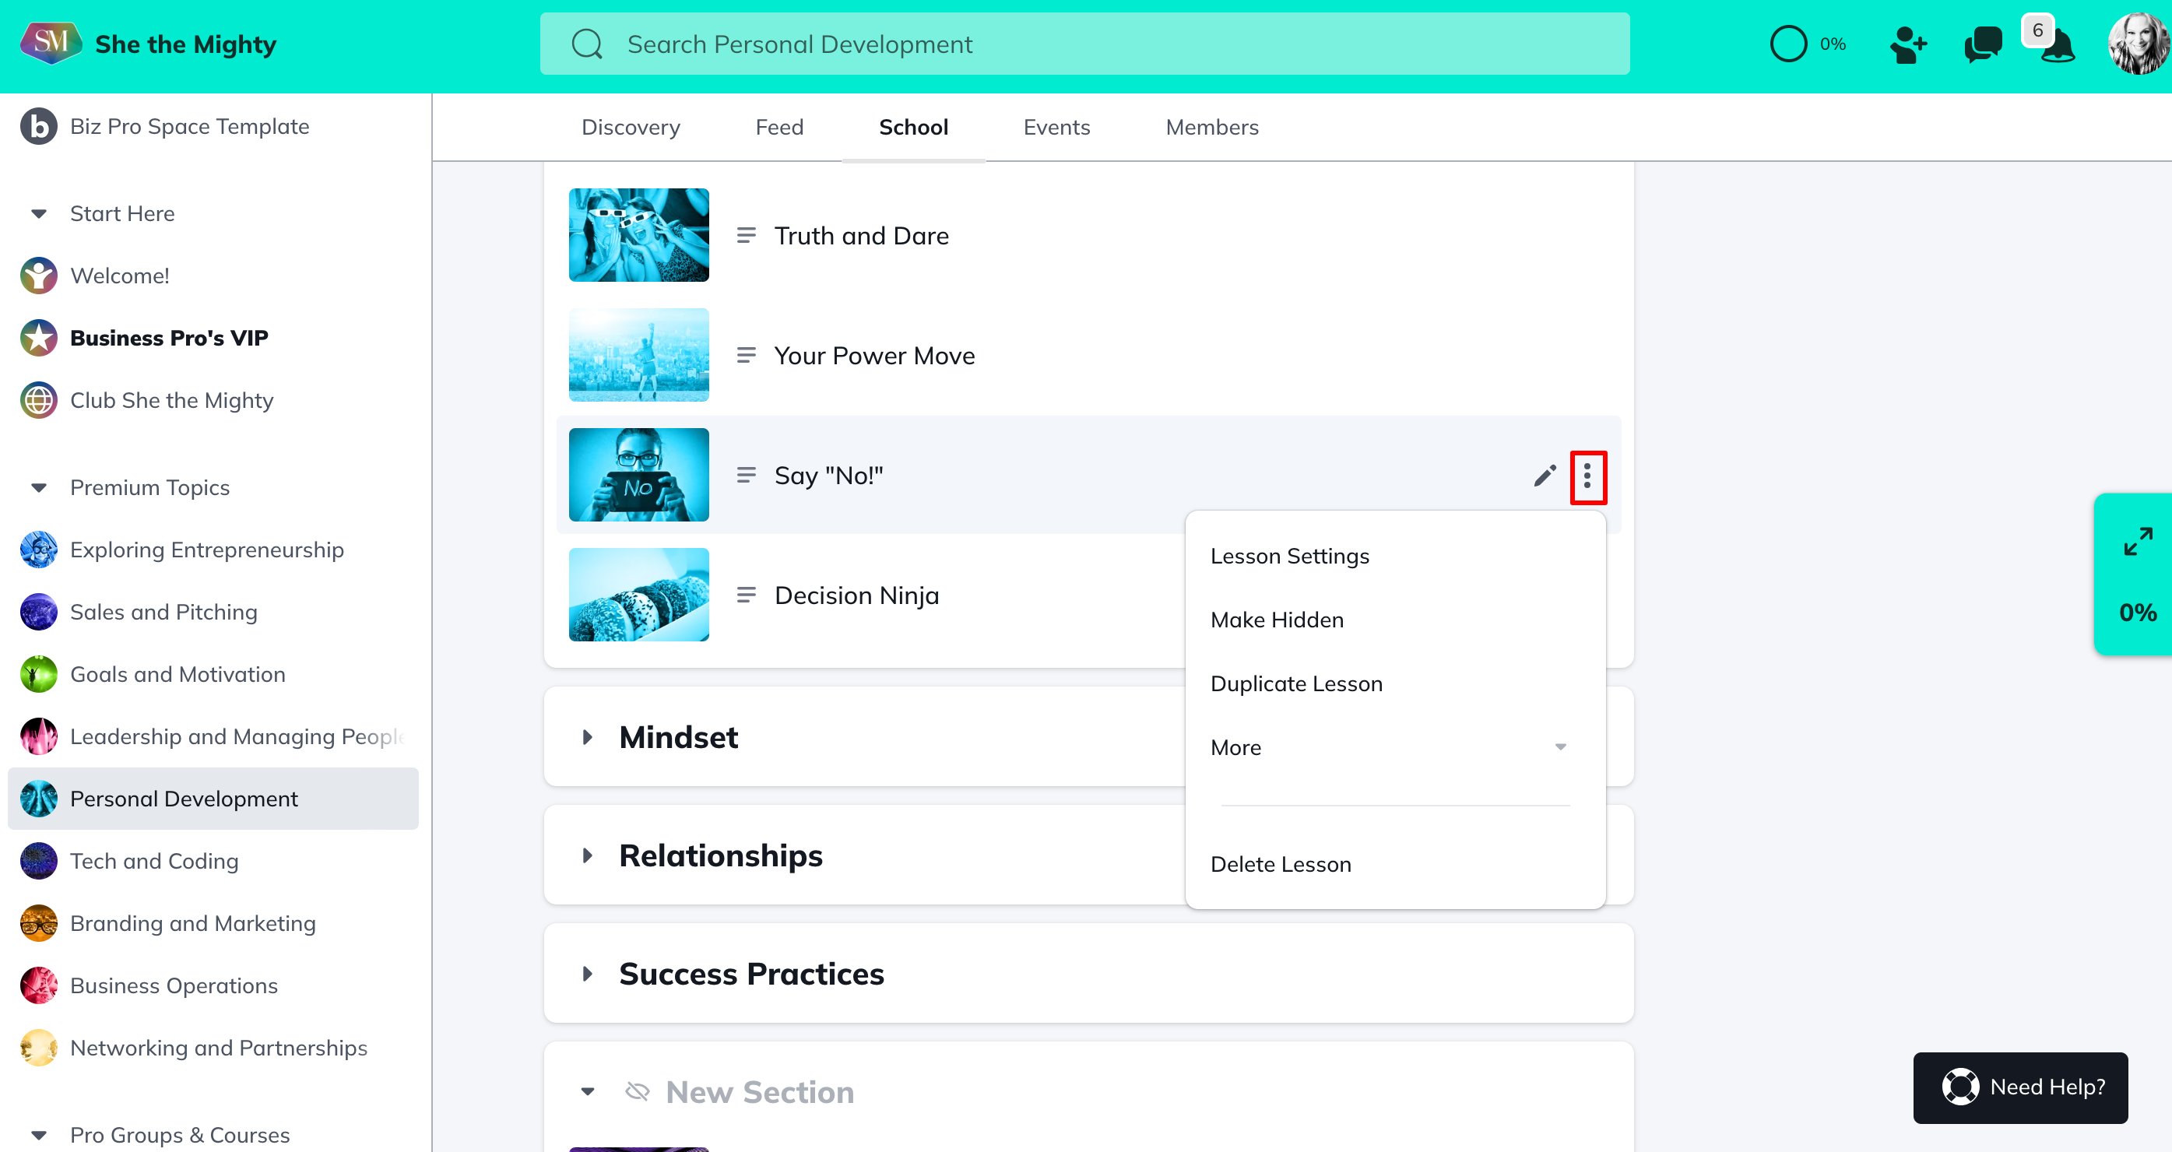Click the 0% progress circle in header
The width and height of the screenshot is (2172, 1152).
[x=1788, y=44]
